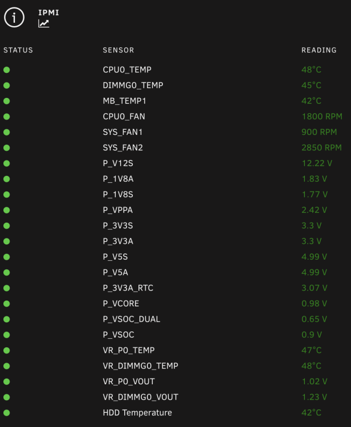
Task: Click the SYS_FAN2 green status indicator
Action: coord(7,148)
